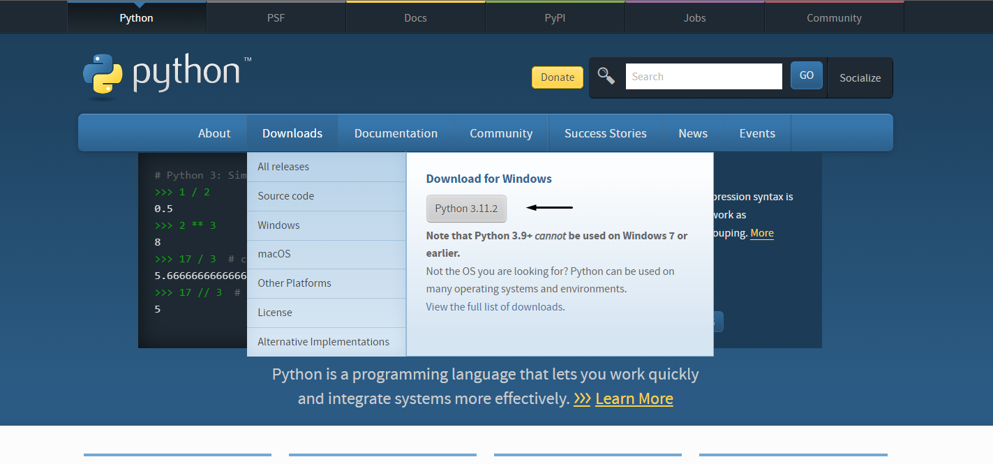Open the full list of downloads link
993x464 pixels.
coord(494,306)
